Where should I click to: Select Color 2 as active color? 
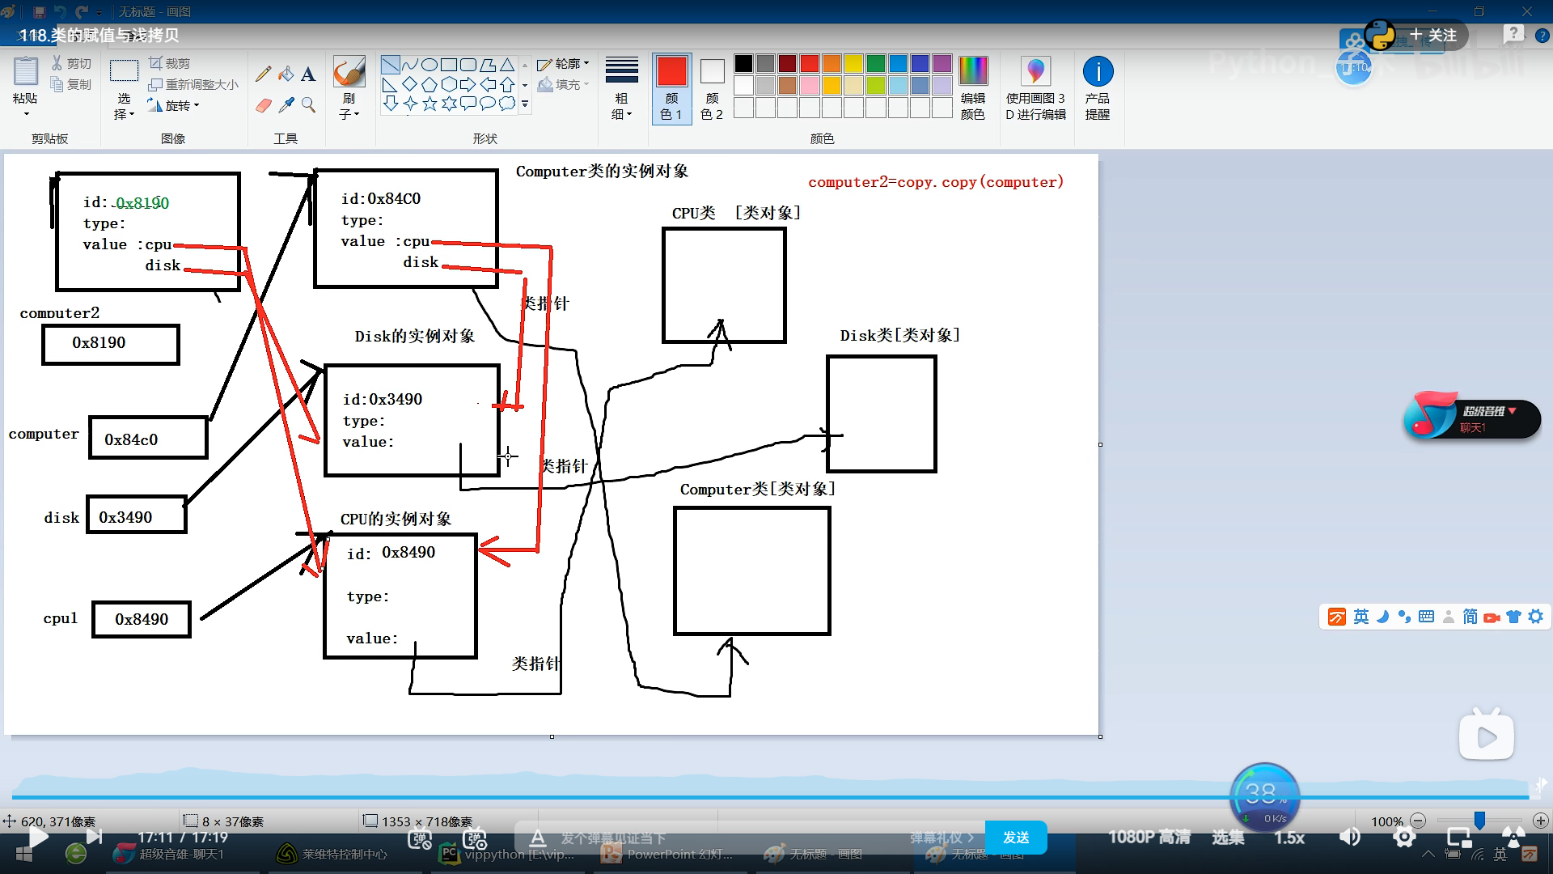(712, 87)
